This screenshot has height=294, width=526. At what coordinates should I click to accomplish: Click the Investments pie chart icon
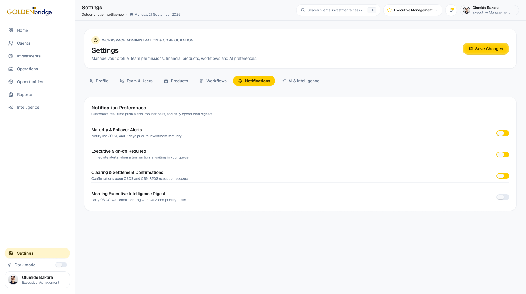pos(11,56)
